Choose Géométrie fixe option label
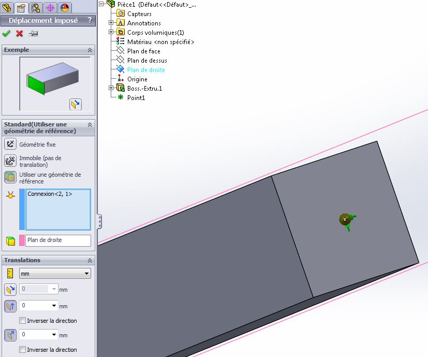This screenshot has width=428, height=357. pyautogui.click(x=37, y=145)
